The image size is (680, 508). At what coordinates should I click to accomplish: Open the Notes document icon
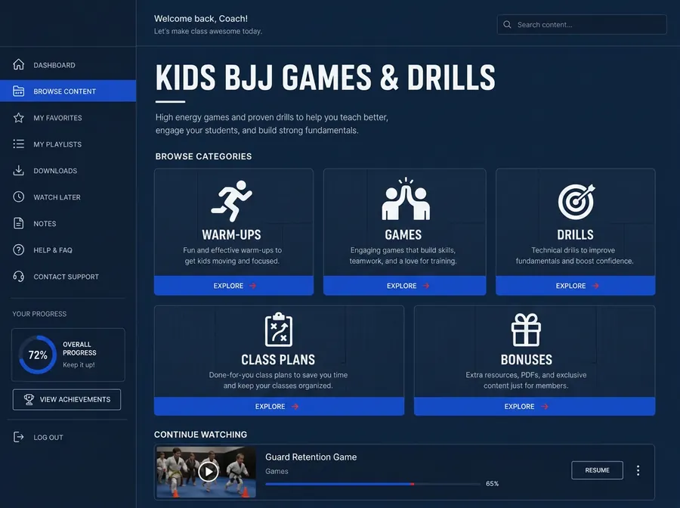(19, 224)
